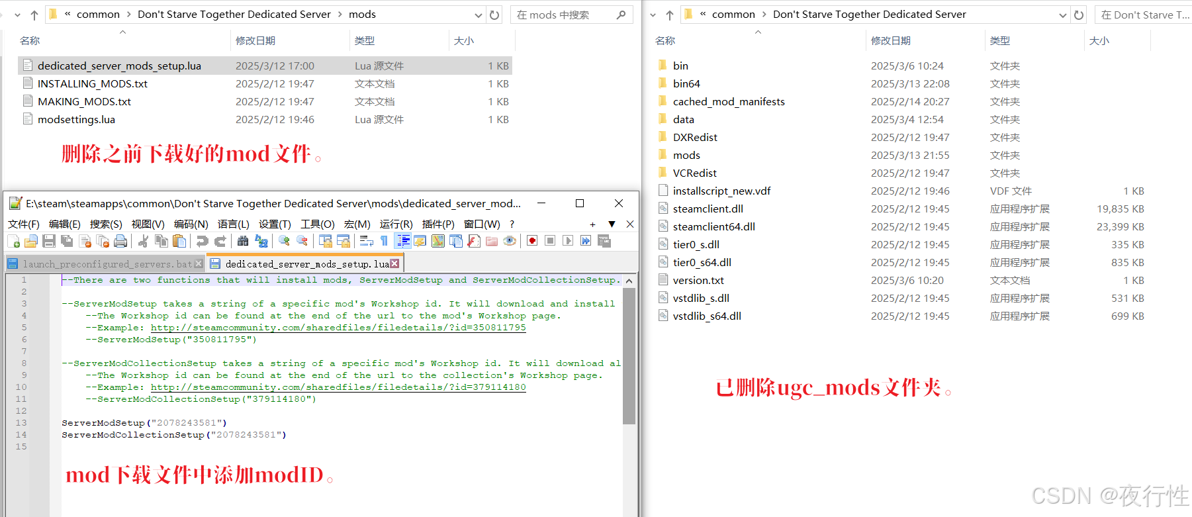Open file via Notepad++ toolbar folder icon
The width and height of the screenshot is (1192, 517).
[x=31, y=241]
